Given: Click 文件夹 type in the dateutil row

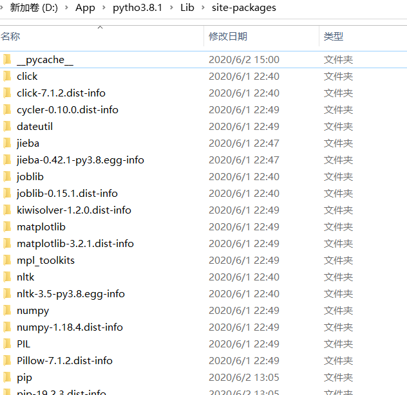Looking at the screenshot, I should (x=339, y=127).
